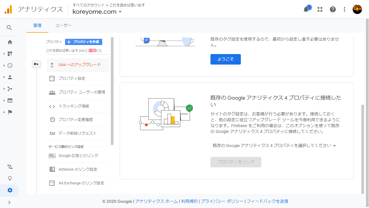Click the Ad Exchange のリンク設定 icon
This screenshot has height=208, width=369.
(x=52, y=183)
